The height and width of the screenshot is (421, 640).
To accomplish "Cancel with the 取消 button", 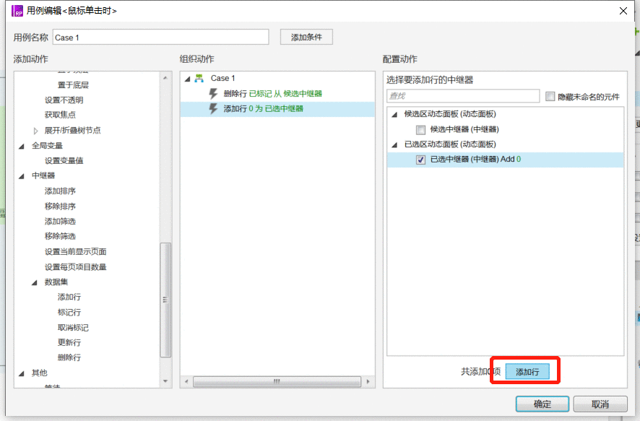I will pos(600,404).
